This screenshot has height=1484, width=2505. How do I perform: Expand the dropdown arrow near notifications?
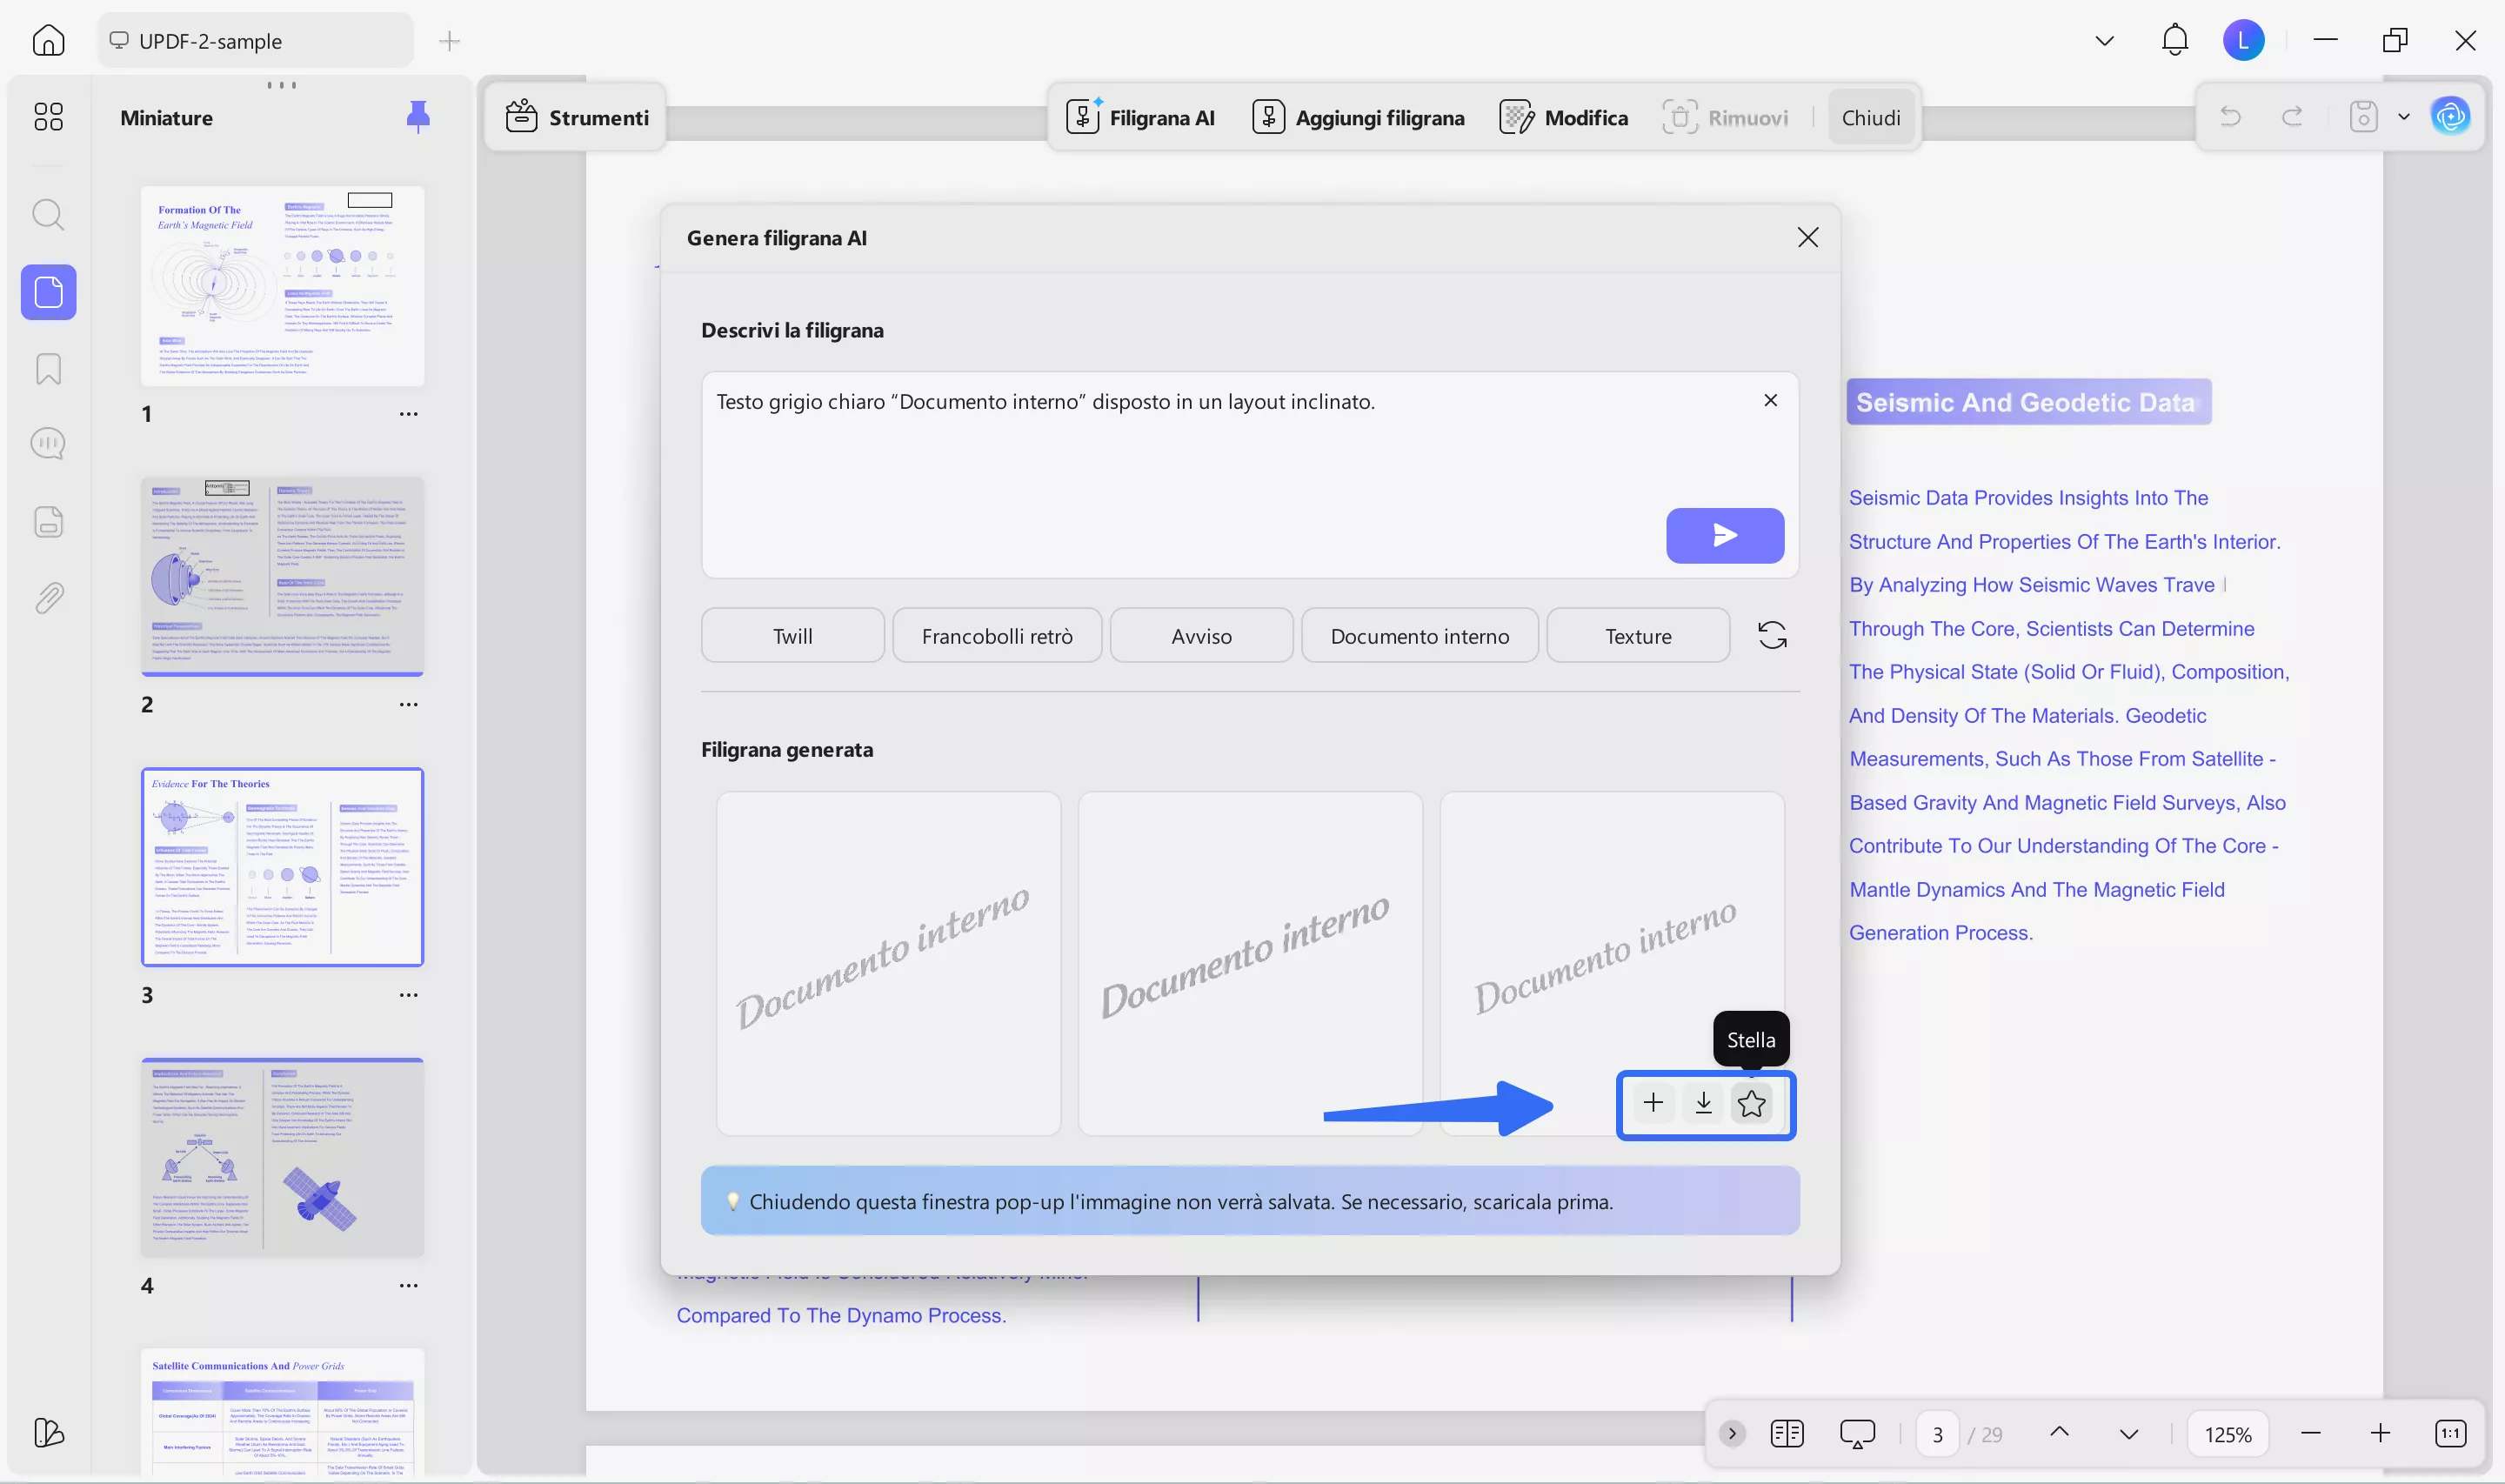(2103, 40)
